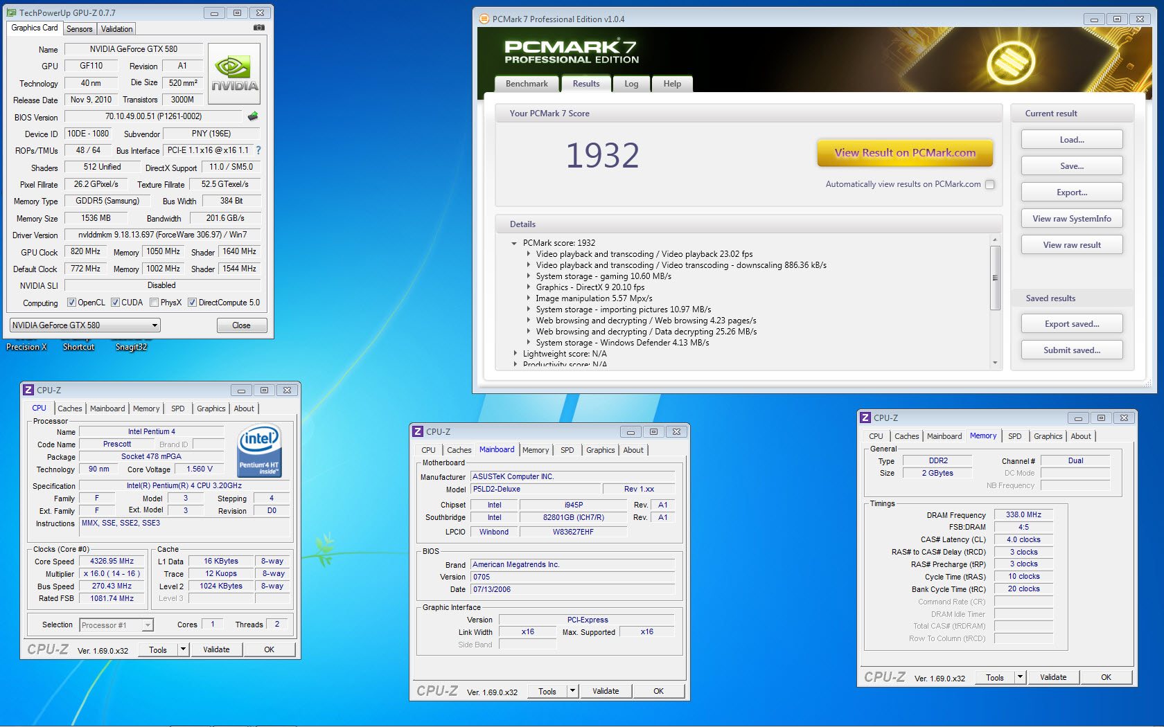Click details scrollbar up arrow
Screen dimensions: 1164x727
(x=995, y=240)
